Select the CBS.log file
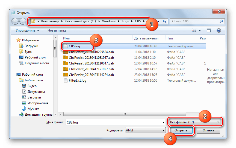 tap(74, 46)
